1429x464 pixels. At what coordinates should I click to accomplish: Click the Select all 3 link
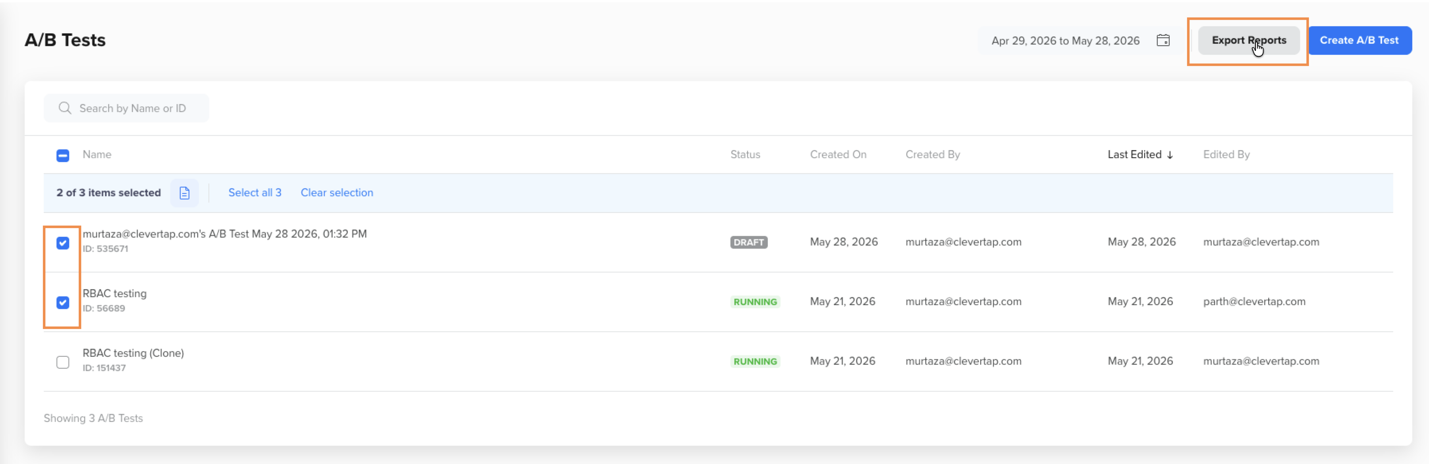(255, 193)
